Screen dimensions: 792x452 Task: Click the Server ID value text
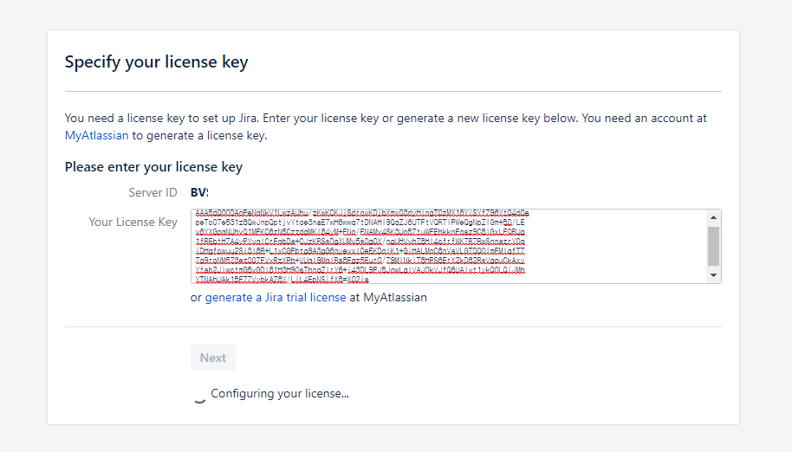[x=199, y=193]
